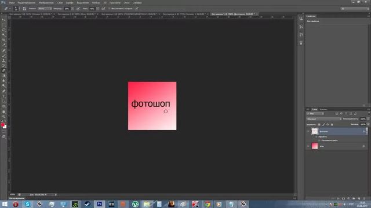Toggle visibility of Наложение цвета effect
Viewport: 371px width, 208px height.
pyautogui.click(x=319, y=140)
